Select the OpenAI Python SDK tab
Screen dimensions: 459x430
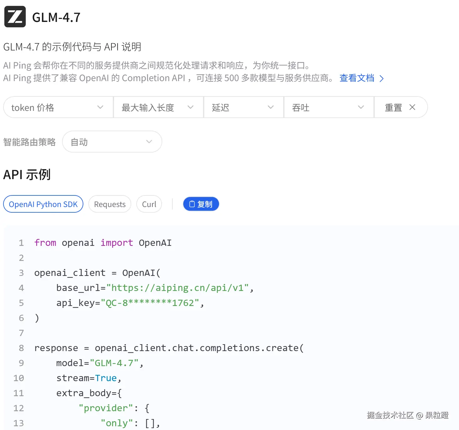(x=43, y=204)
